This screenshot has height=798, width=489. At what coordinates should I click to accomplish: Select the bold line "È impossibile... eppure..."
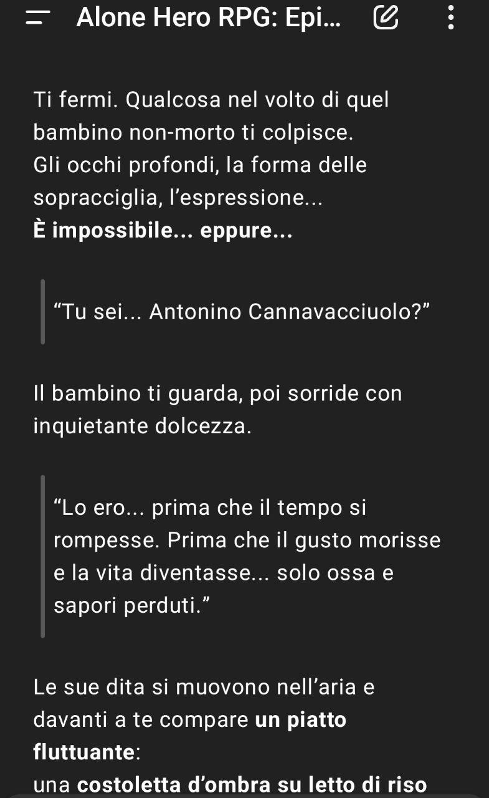[163, 231]
